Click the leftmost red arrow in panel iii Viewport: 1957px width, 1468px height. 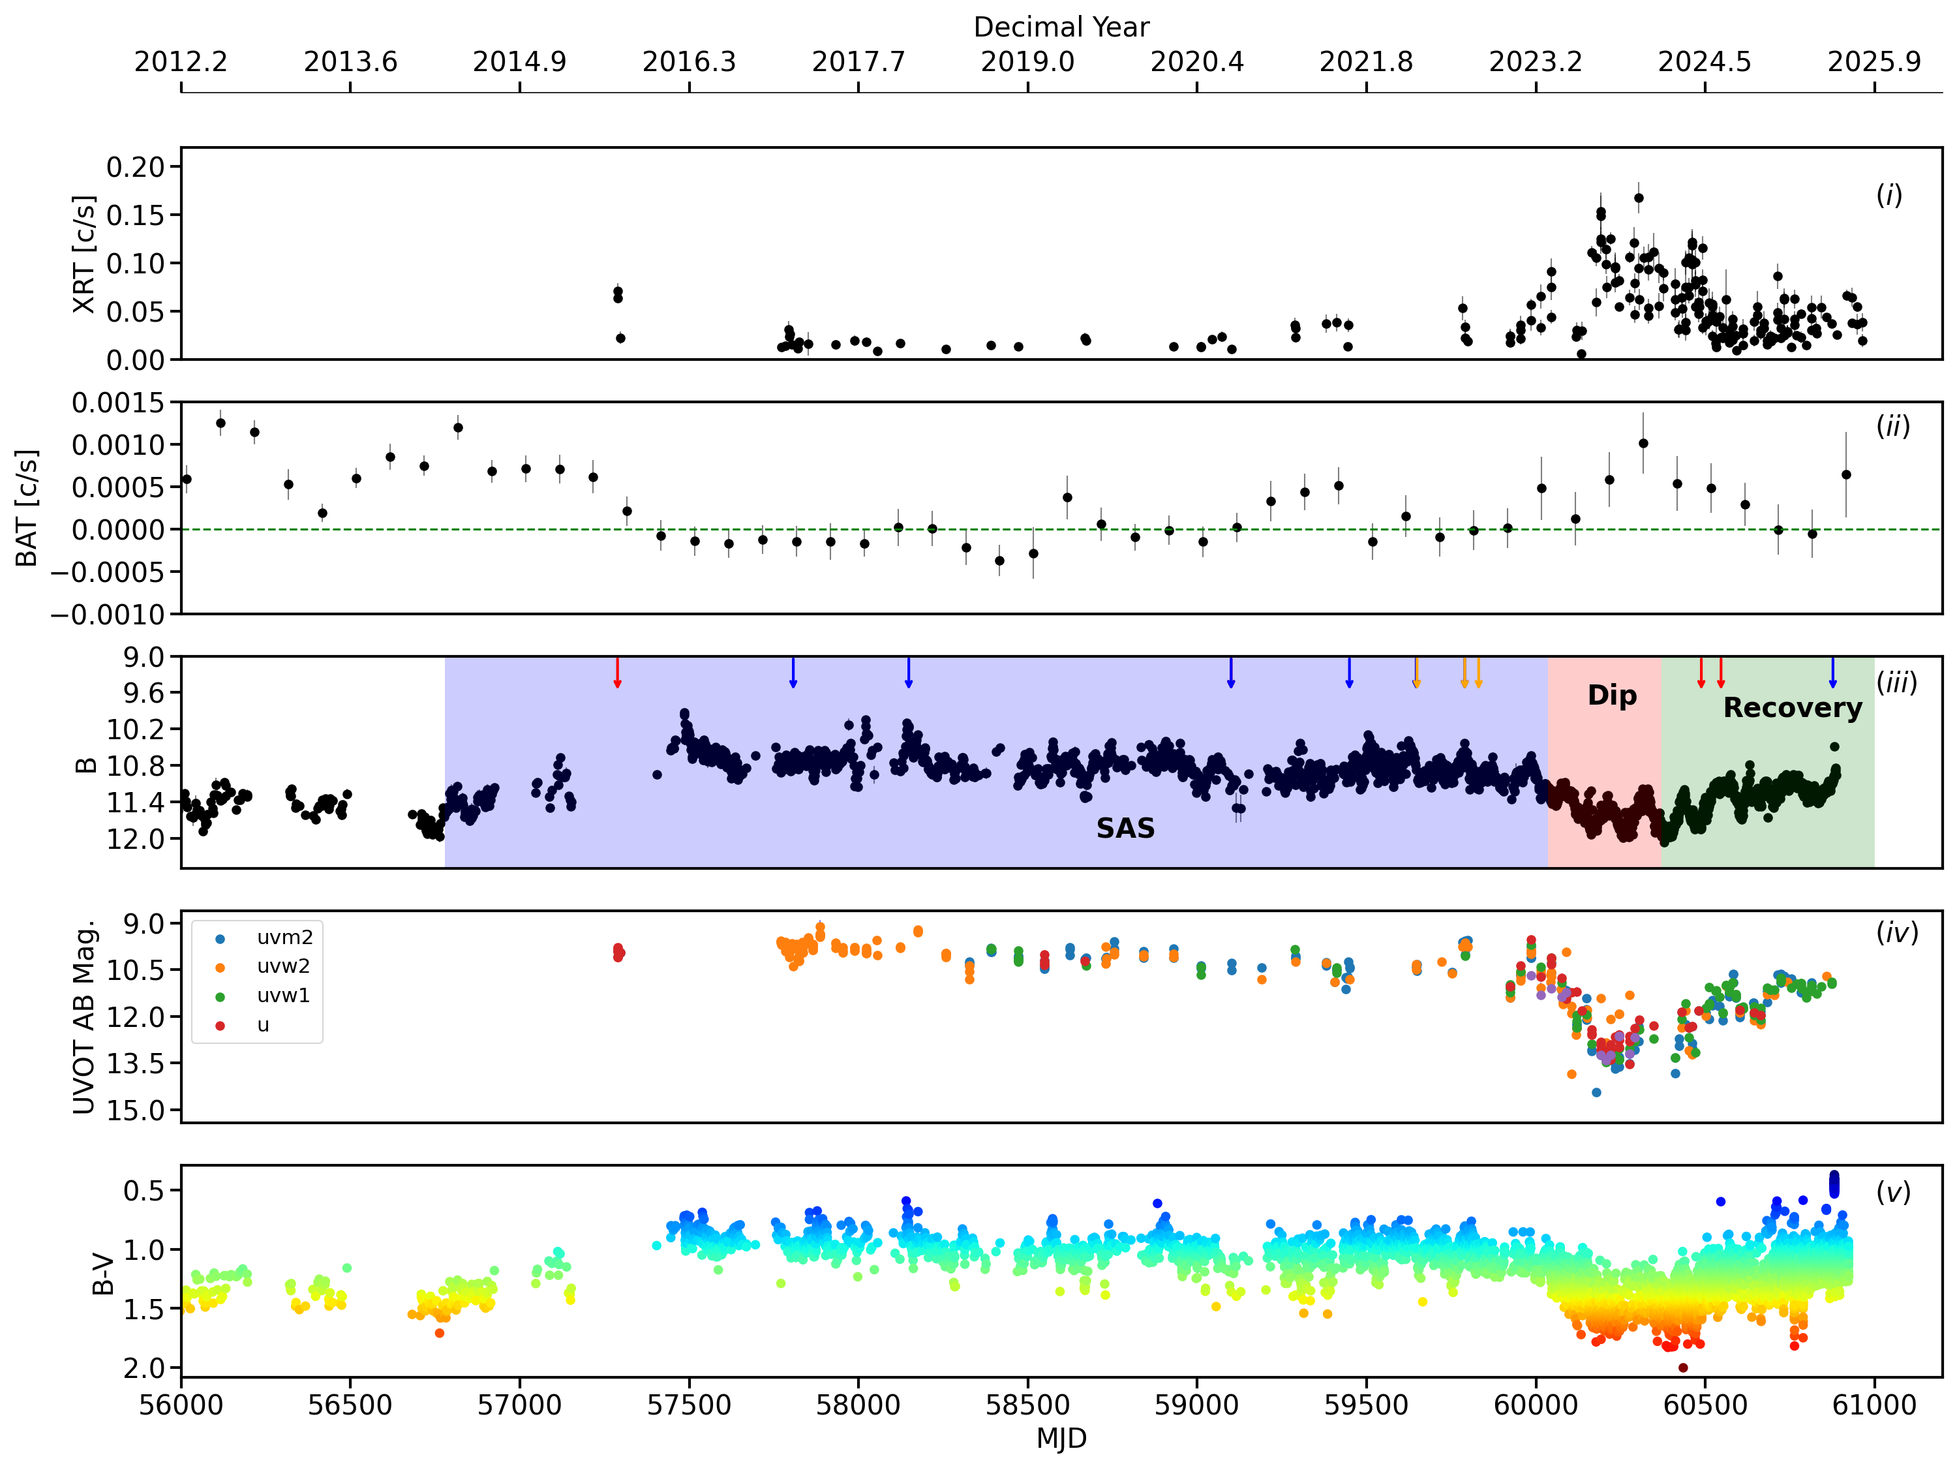(618, 673)
